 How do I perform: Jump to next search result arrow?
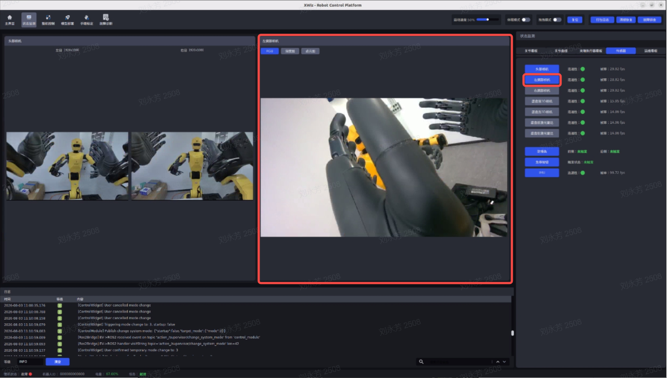click(504, 362)
